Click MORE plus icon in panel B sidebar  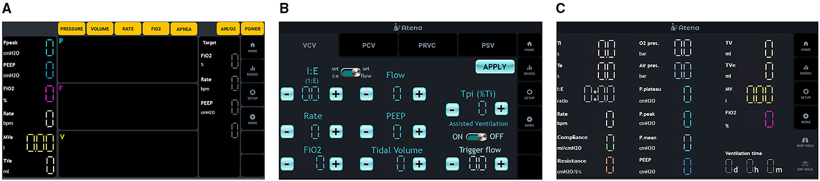[x=529, y=121]
